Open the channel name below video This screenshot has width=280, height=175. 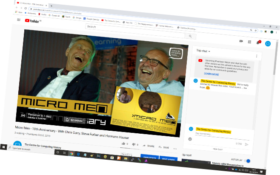43,146
